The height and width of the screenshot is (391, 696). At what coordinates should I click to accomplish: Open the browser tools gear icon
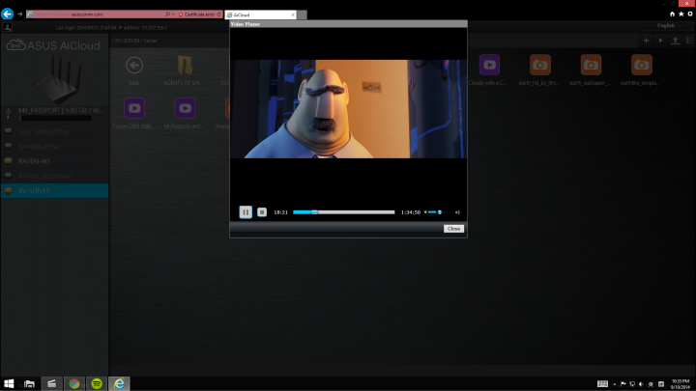point(690,14)
